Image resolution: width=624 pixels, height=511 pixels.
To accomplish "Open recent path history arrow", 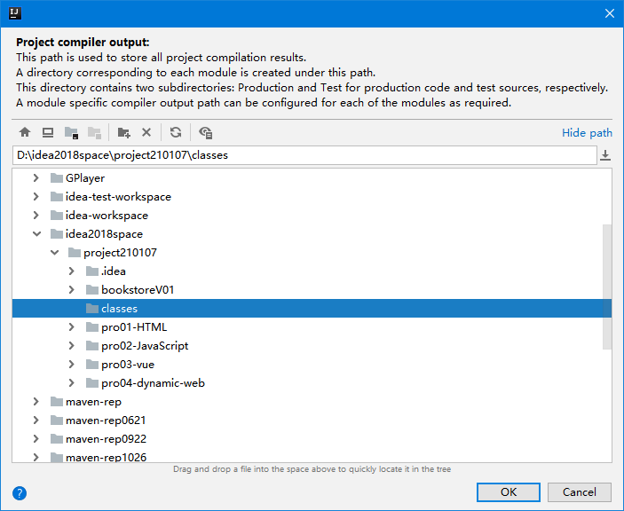I will click(605, 155).
